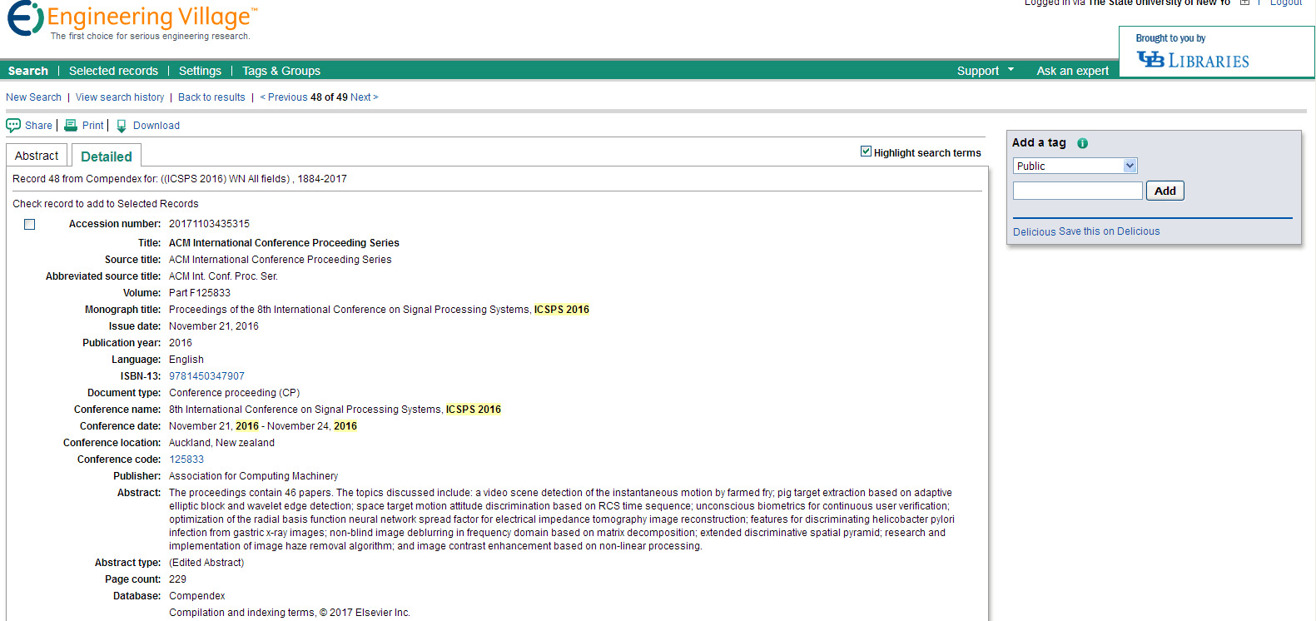Go Back to results
1316x621 pixels.
211,97
